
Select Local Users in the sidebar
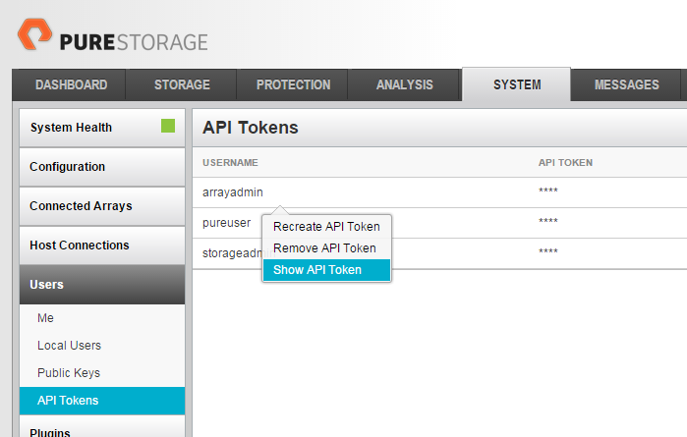pos(69,346)
